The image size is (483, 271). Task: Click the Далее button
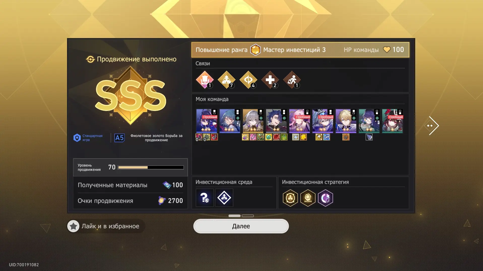[241, 226]
